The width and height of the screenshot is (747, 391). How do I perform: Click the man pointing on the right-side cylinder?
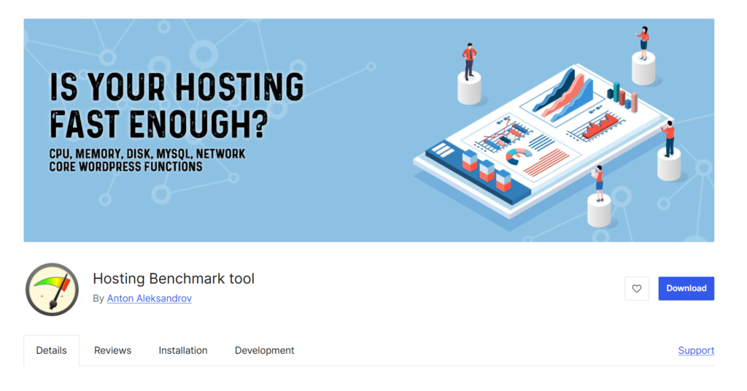tap(668, 139)
